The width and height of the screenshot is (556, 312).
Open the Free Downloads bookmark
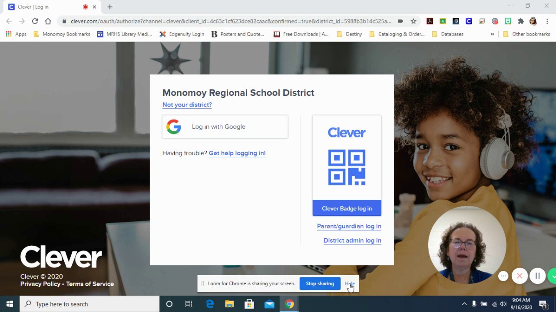301,34
